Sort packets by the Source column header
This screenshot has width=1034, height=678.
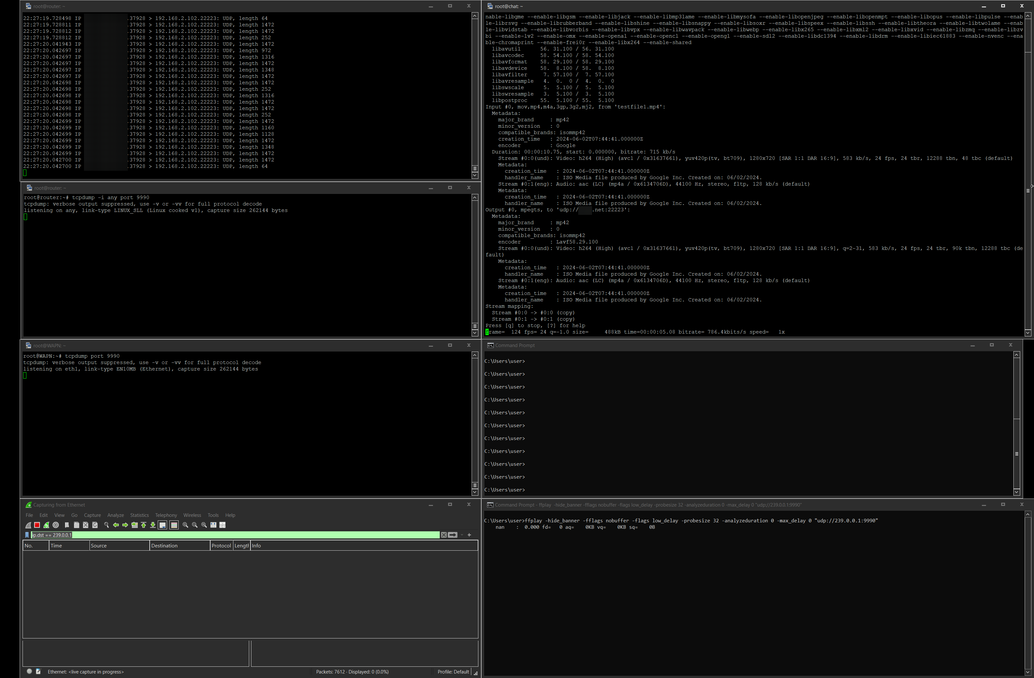(x=119, y=545)
